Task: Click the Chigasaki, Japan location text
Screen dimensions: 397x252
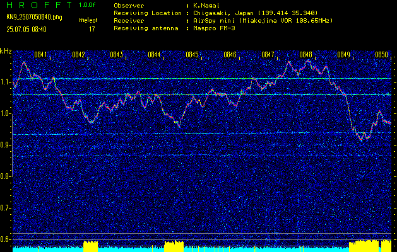Action: point(255,13)
